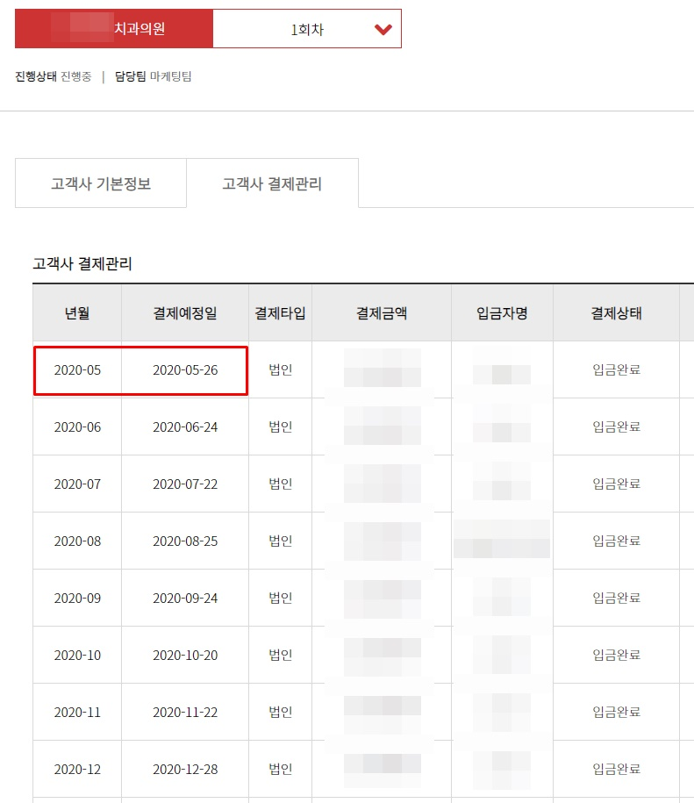
Task: Click the 결제상태 column header
Action: pos(616,312)
